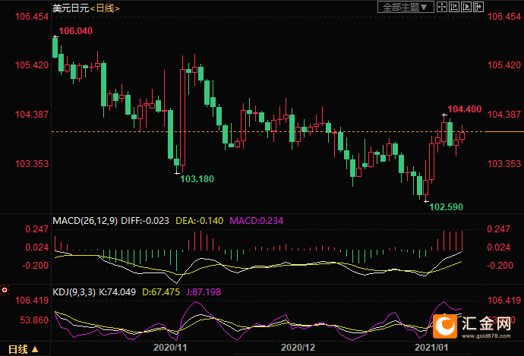This screenshot has width=524, height=356.
Task: Click the K:74.049 value
Action: 117,292
